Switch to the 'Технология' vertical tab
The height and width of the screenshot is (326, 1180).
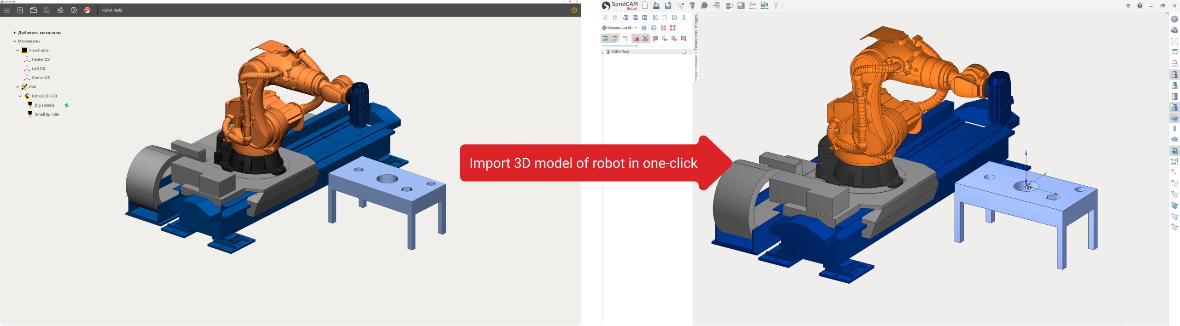pyautogui.click(x=696, y=40)
